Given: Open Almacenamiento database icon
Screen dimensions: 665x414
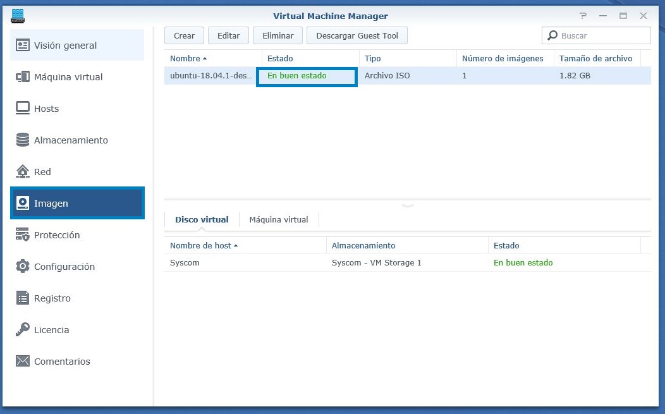Looking at the screenshot, I should click(x=23, y=140).
